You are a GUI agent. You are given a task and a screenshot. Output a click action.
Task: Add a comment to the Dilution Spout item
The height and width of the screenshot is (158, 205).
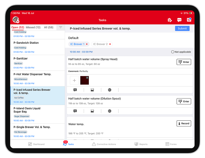tap(75, 111)
